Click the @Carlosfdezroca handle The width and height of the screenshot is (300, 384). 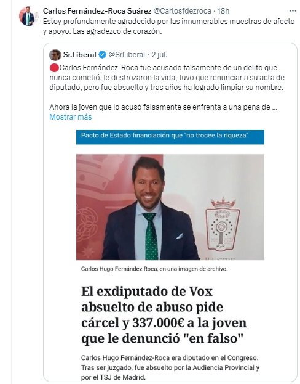(182, 11)
